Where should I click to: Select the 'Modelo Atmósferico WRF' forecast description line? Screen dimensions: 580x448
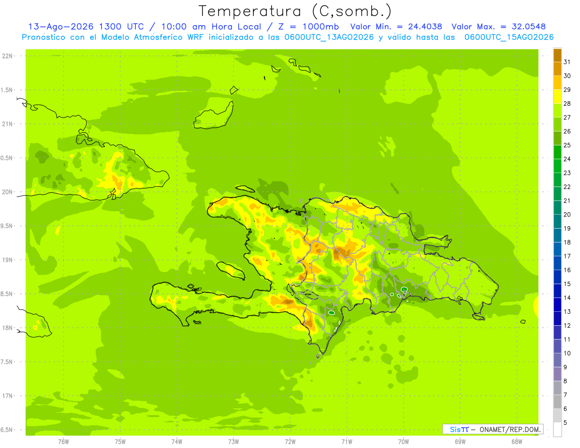[x=288, y=37]
